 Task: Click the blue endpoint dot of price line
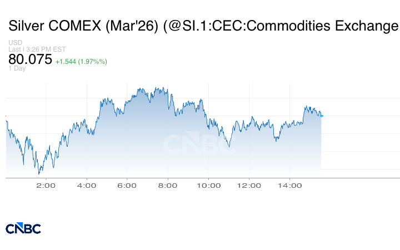(322, 116)
